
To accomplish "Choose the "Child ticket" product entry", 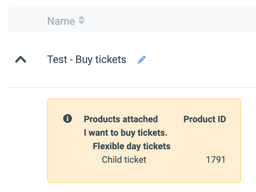I will click(x=124, y=160).
